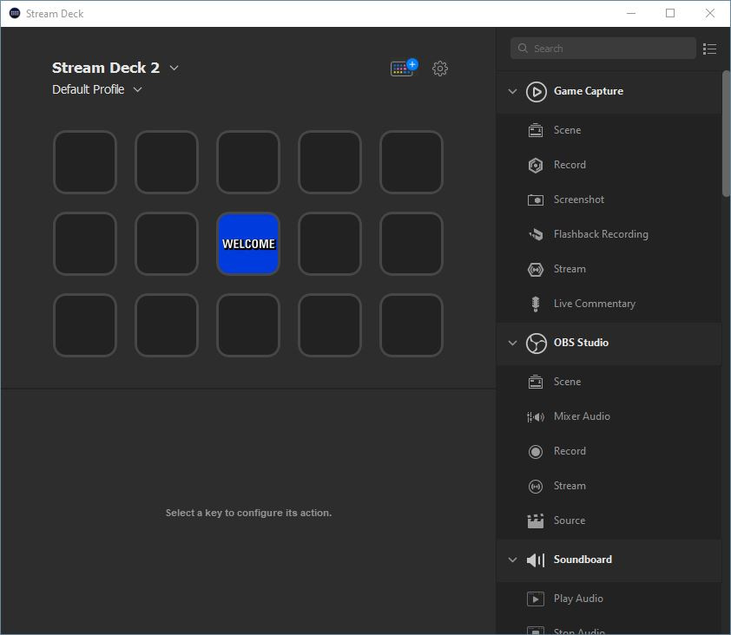Click the Play Audio label

(x=578, y=599)
